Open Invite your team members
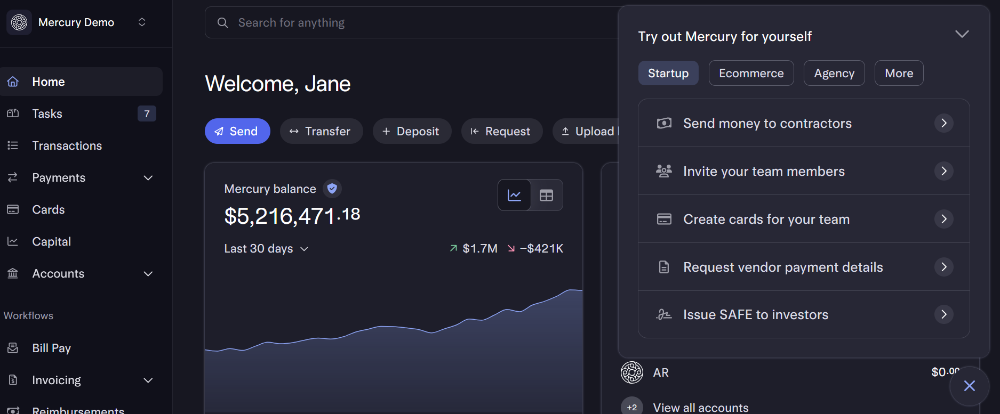Screen dimensions: 1000x414 [x=804, y=171]
